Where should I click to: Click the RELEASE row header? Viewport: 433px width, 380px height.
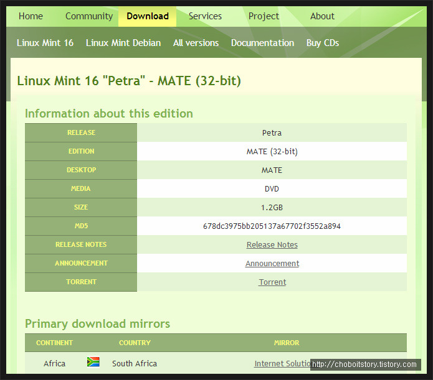(81, 132)
